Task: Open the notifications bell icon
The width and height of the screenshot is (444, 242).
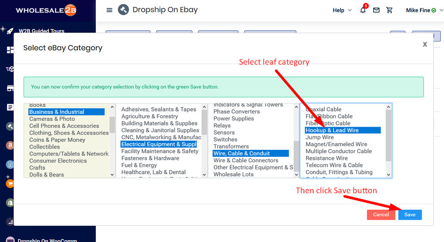Action: pyautogui.click(x=363, y=10)
